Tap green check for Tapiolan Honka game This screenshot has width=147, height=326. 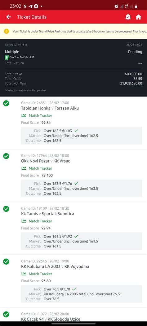(x=6, y=103)
